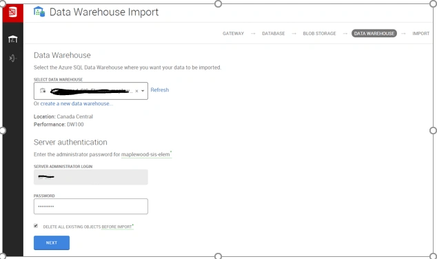Clear the selected data warehouse (x)
Image resolution: width=437 pixels, height=259 pixels.
pyautogui.click(x=136, y=91)
